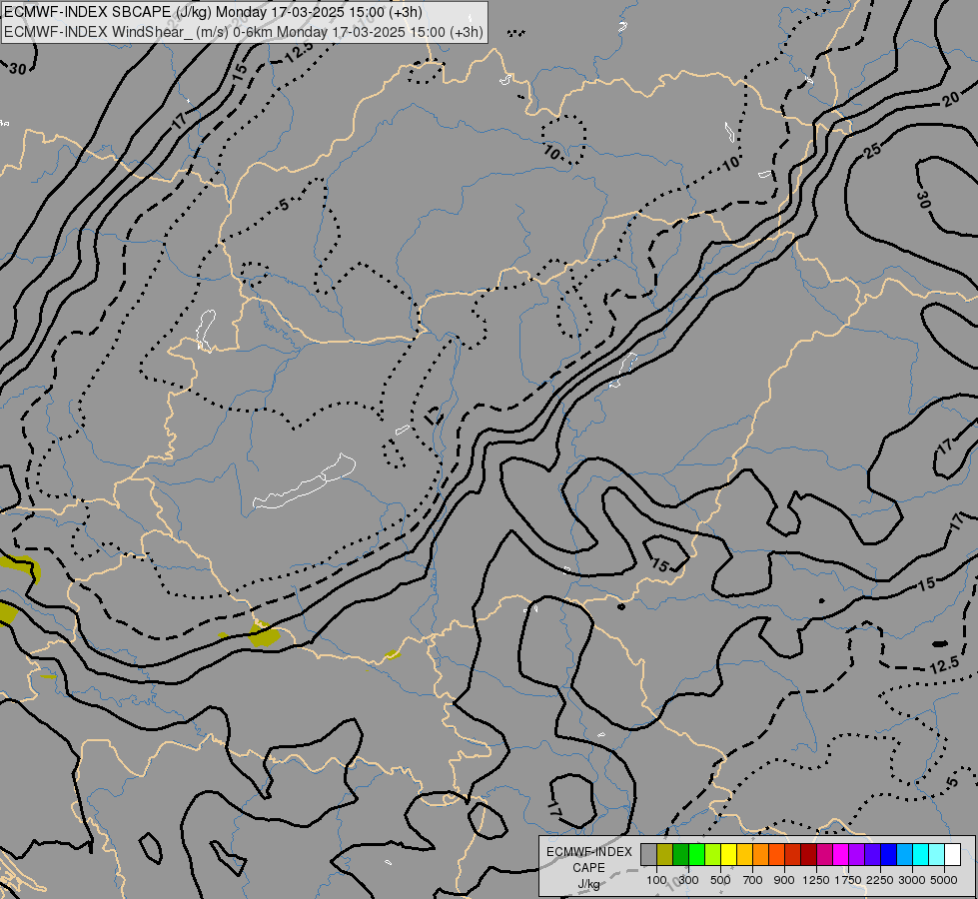Select the red-orange swatch before 900 tick
Viewport: 978px width, 899px height.
click(776, 854)
